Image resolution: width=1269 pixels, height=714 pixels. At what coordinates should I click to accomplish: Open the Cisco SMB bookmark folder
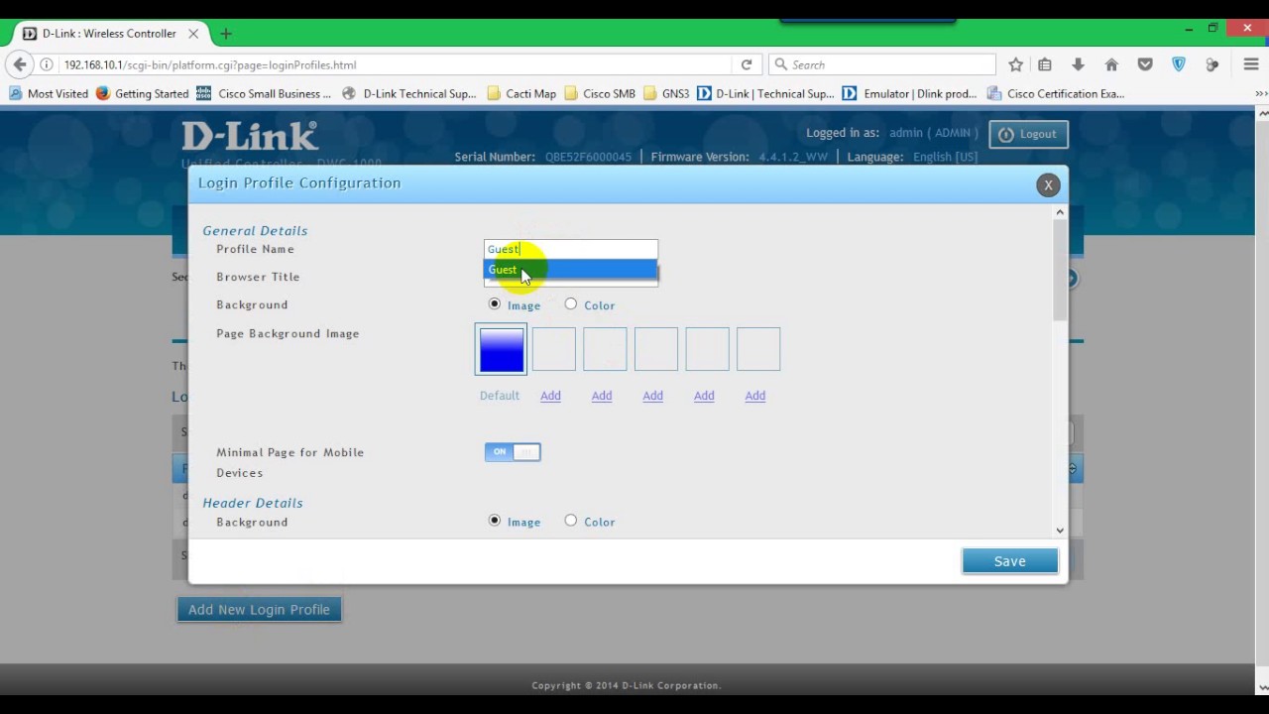[x=600, y=94]
